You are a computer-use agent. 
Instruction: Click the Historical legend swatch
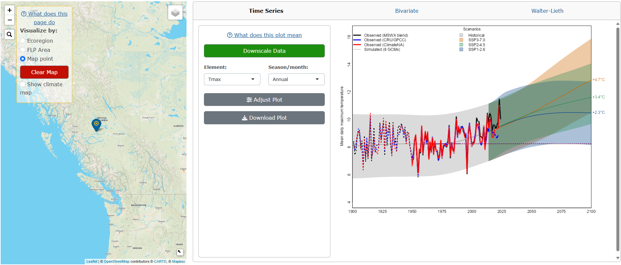point(461,35)
